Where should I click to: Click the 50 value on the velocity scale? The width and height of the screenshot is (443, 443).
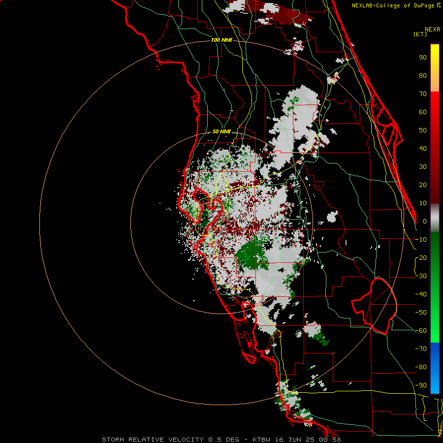click(423, 130)
